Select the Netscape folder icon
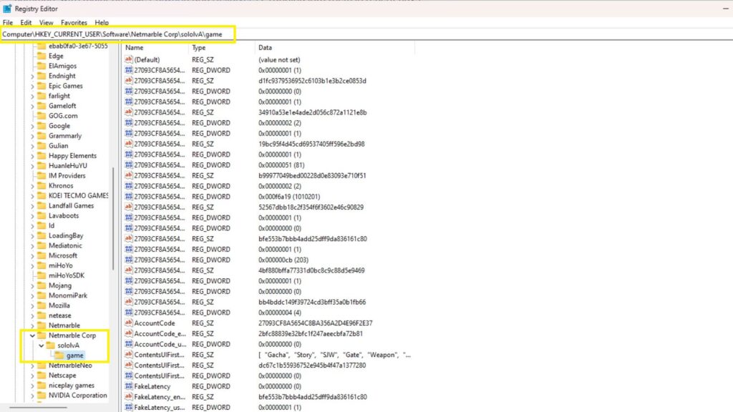This screenshot has width=733, height=412. point(42,375)
